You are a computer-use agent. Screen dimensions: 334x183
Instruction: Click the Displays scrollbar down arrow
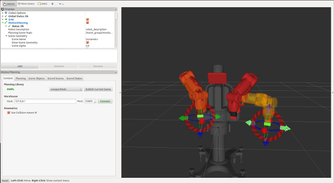point(116,47)
